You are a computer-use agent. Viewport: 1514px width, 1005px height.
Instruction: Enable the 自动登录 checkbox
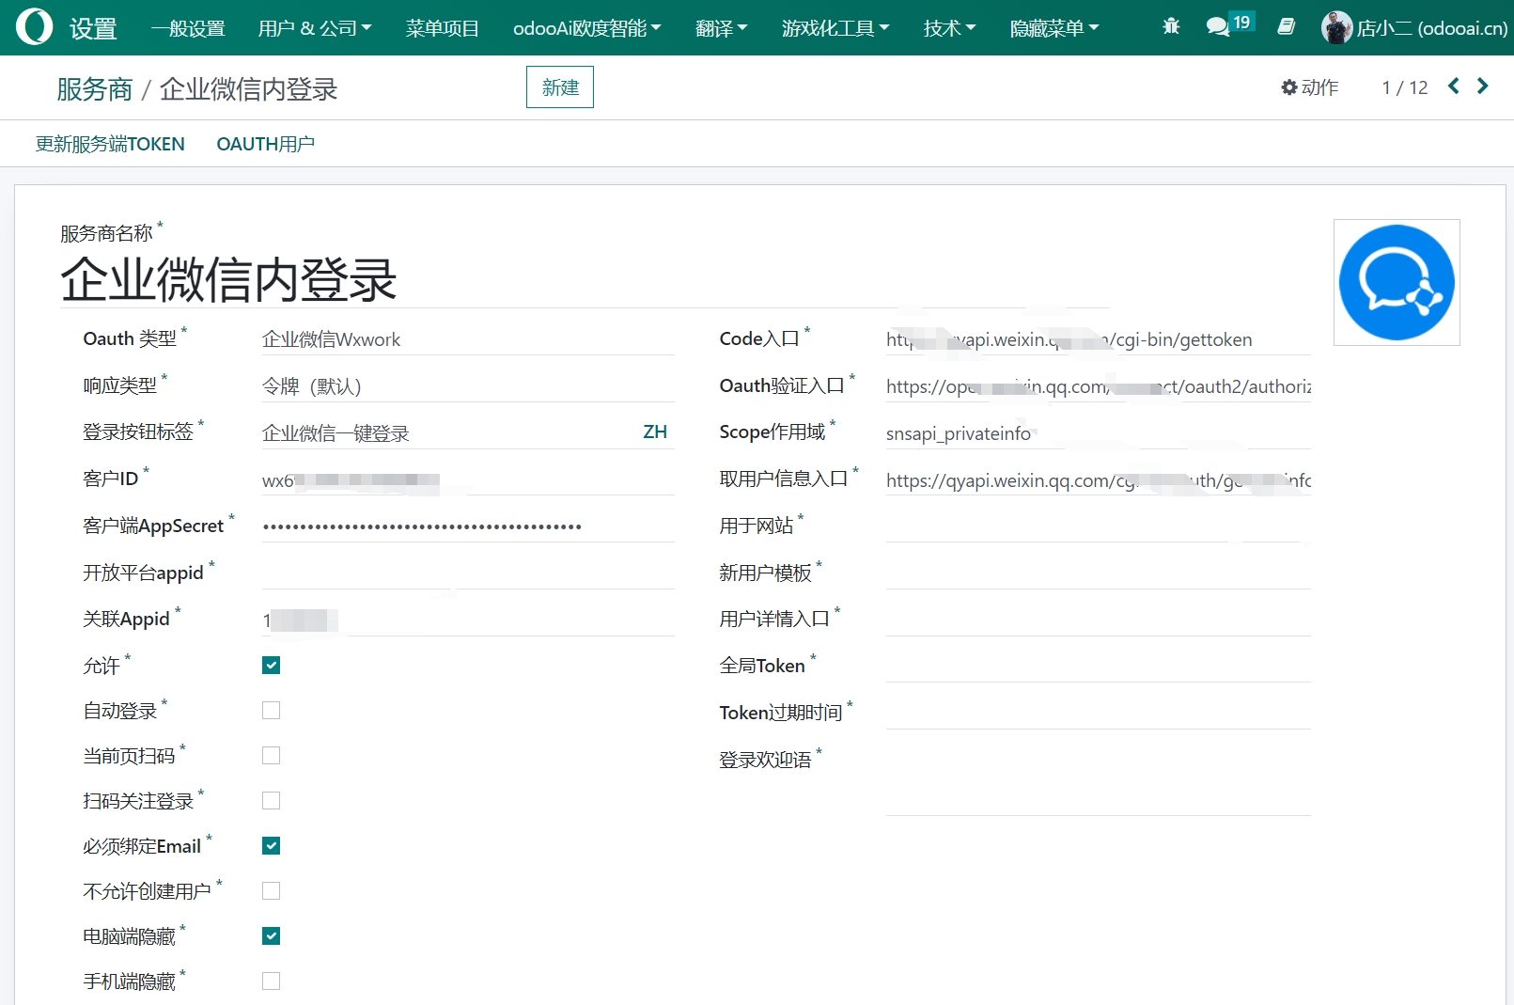(271, 711)
